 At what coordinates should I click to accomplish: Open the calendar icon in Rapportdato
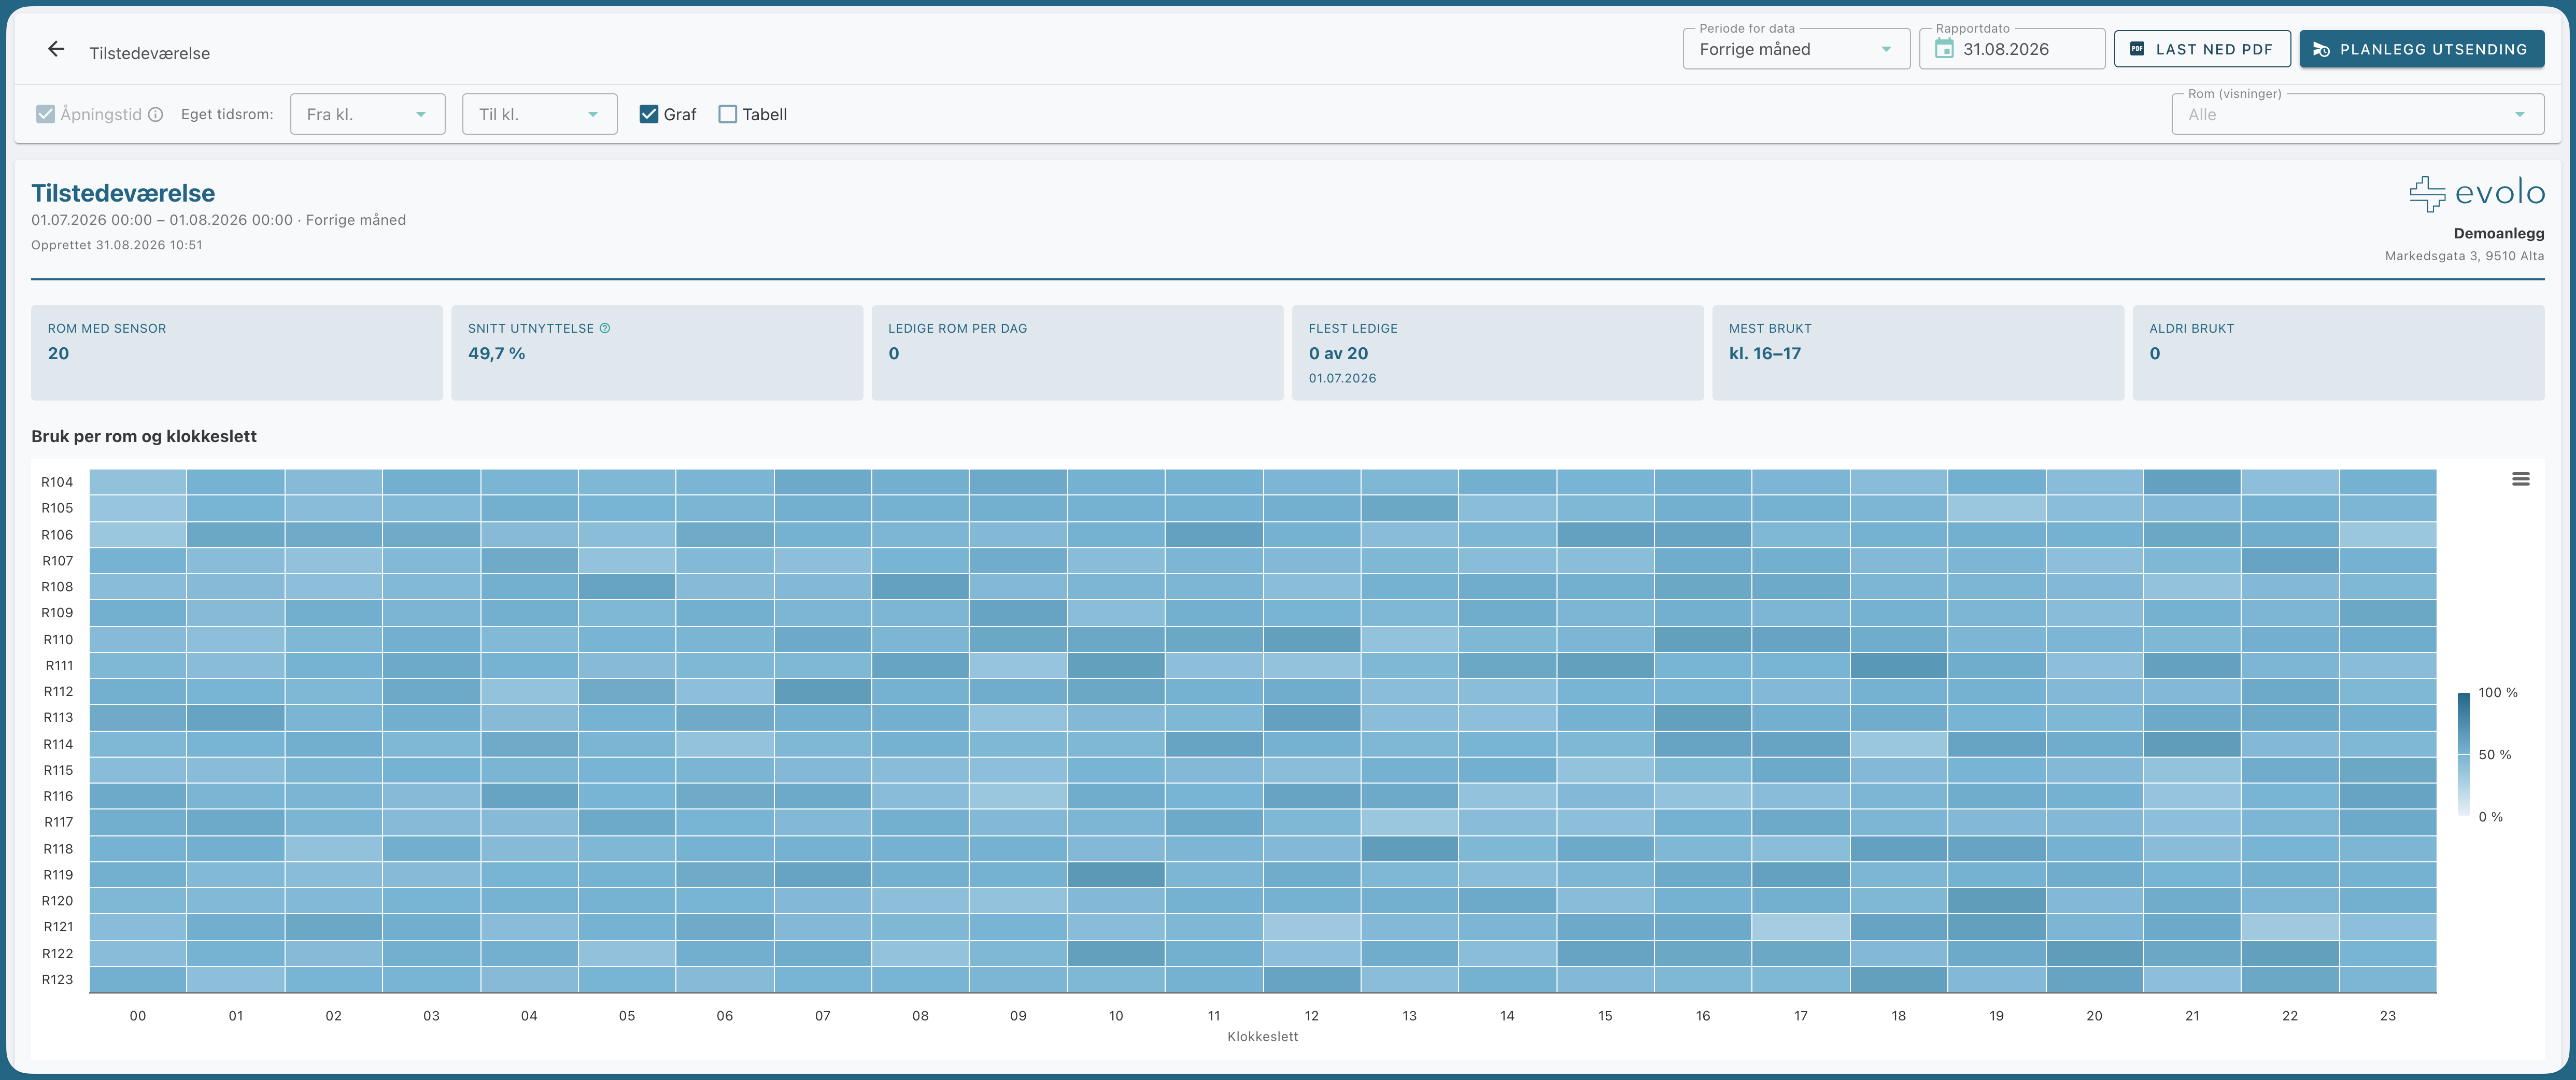pyautogui.click(x=1944, y=49)
